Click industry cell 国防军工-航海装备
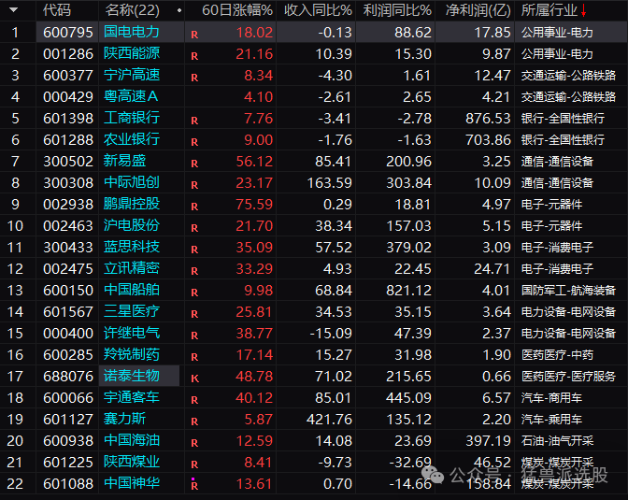 point(568,290)
